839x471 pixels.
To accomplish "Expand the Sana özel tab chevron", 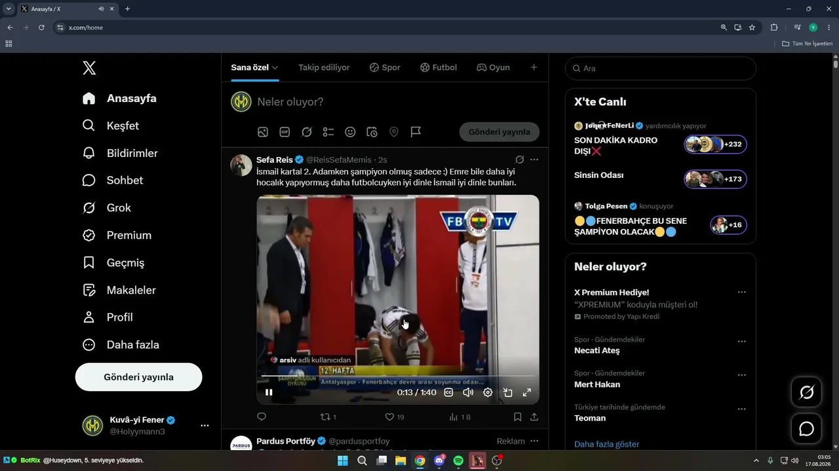I will pos(275,67).
